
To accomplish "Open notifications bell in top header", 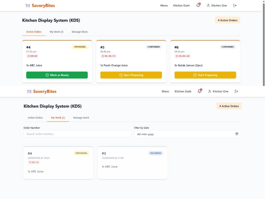I will [x=198, y=5].
